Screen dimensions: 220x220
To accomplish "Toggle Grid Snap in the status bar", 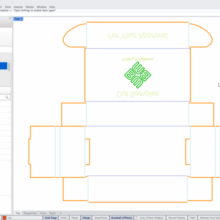I will click(51, 218).
